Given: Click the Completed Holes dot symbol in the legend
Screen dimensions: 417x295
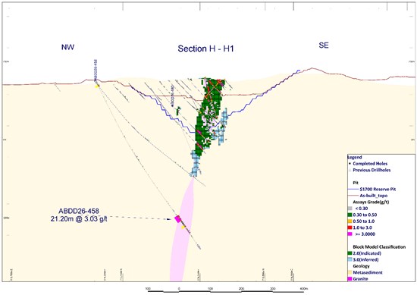Looking at the screenshot, I should click(350, 164).
